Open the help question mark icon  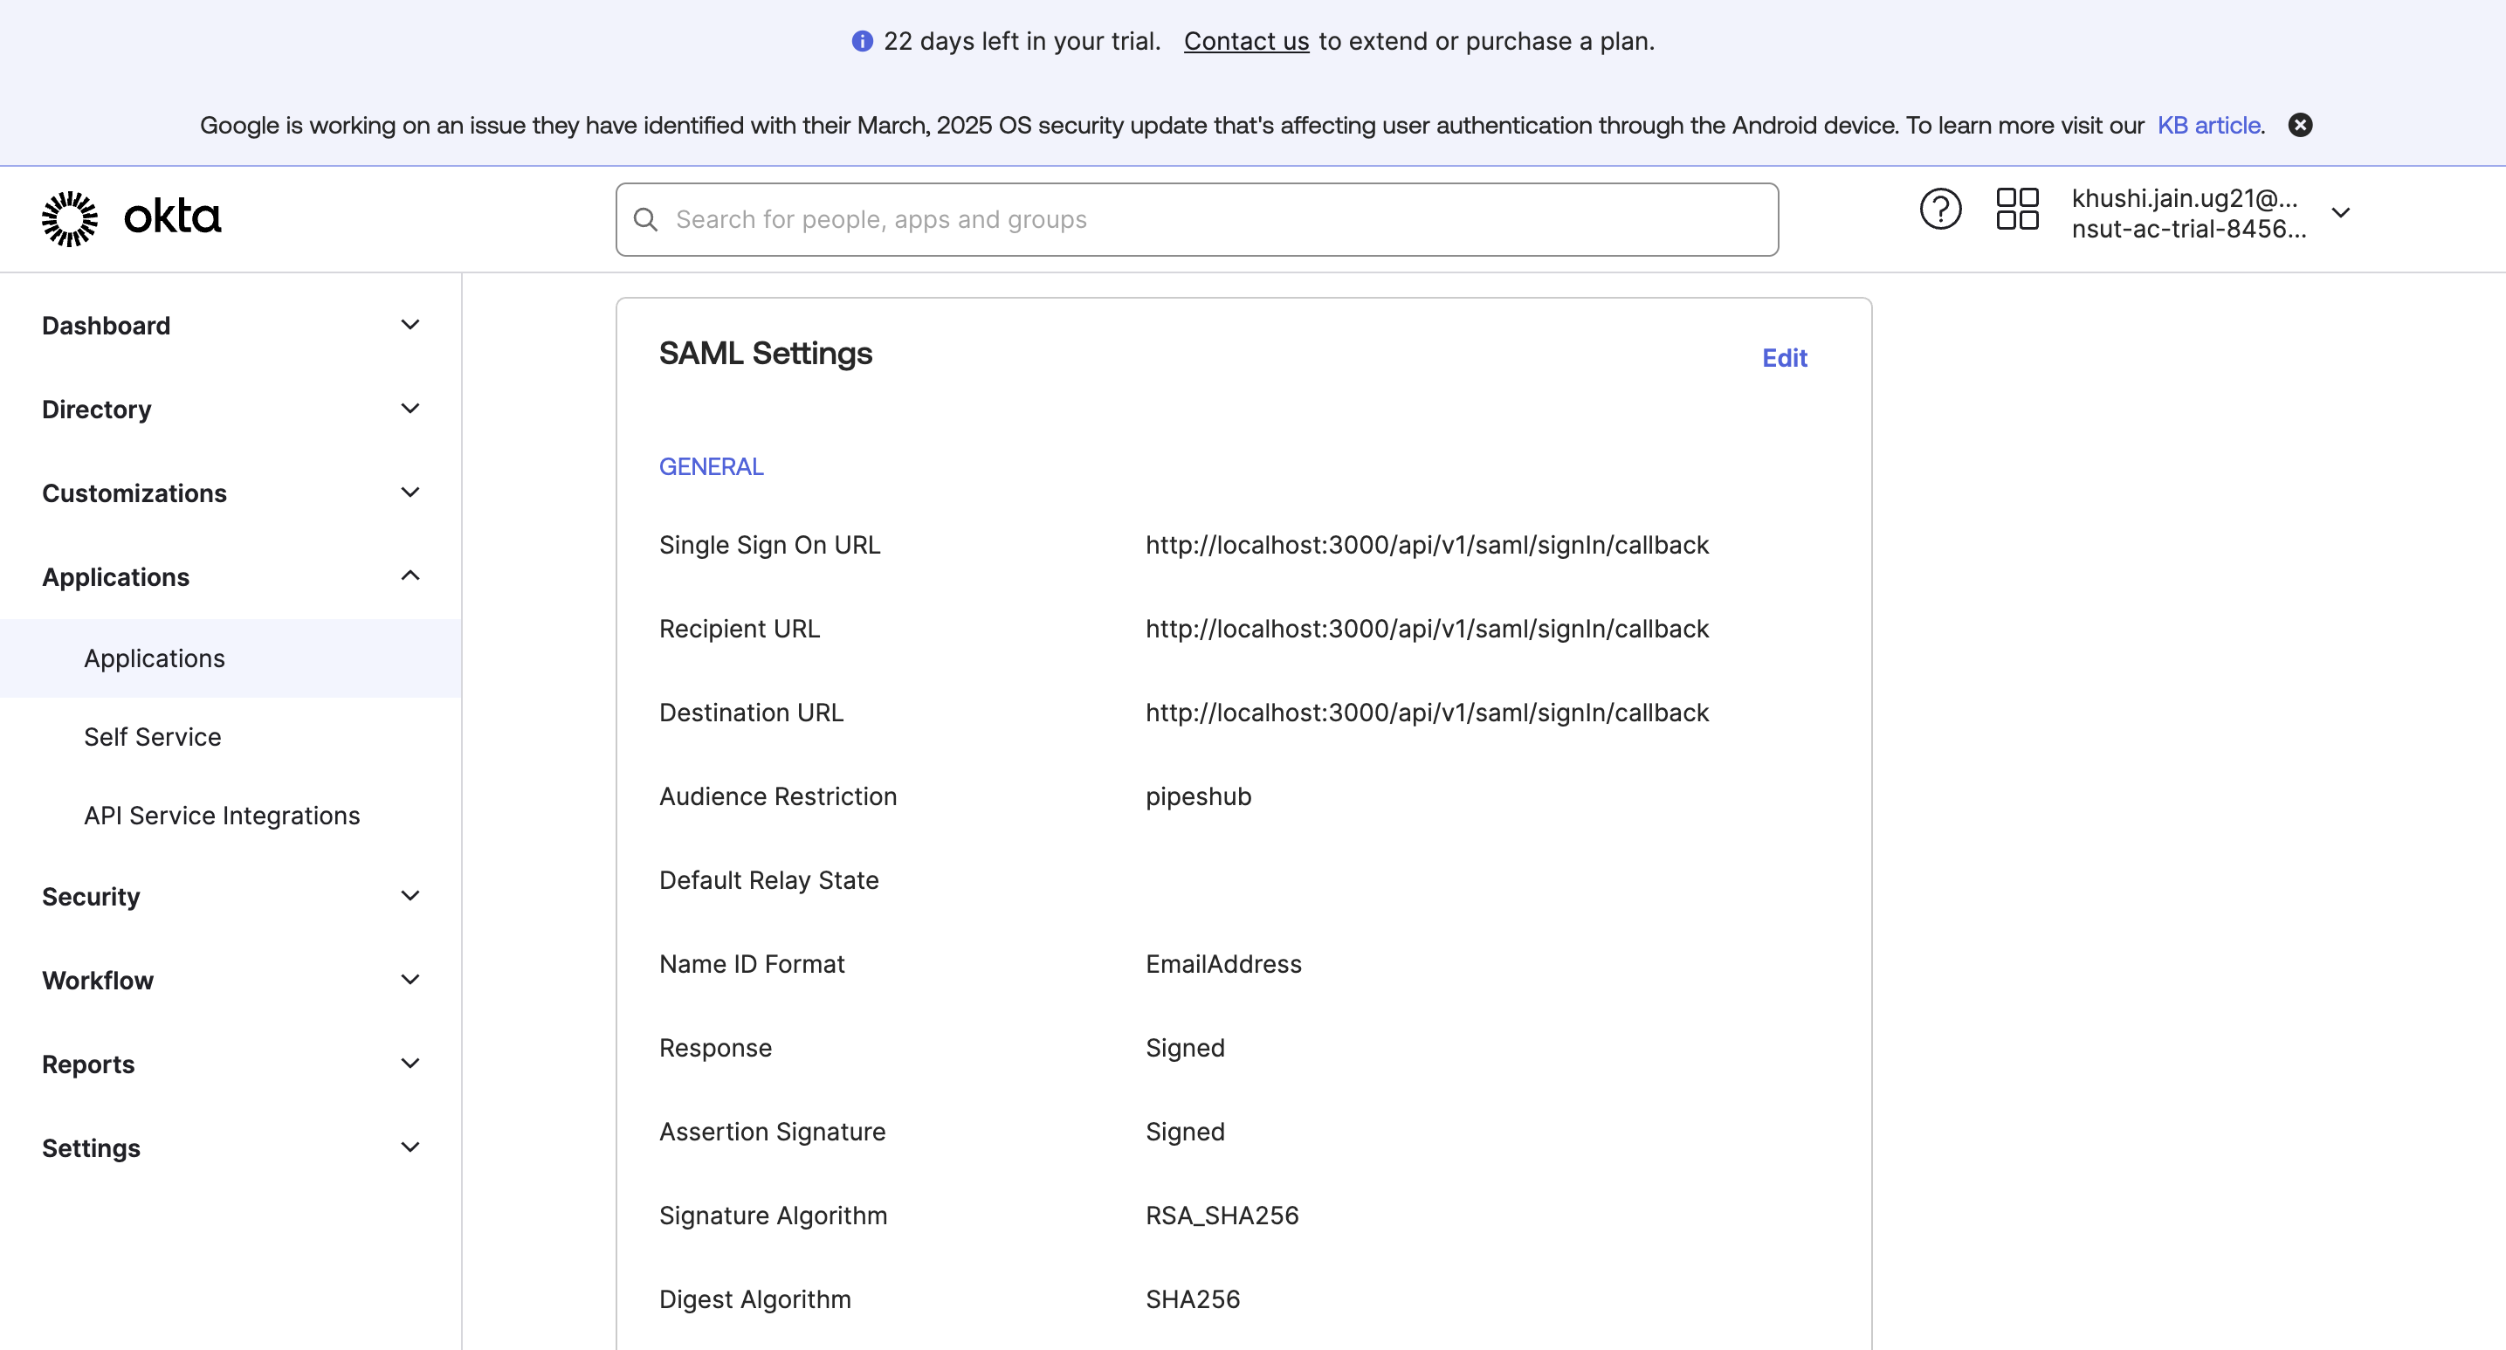pos(1940,209)
